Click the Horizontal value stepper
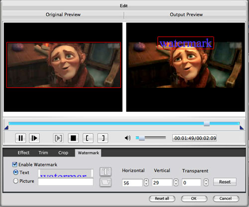The width and height of the screenshot is (249, 207). pyautogui.click(x=146, y=182)
